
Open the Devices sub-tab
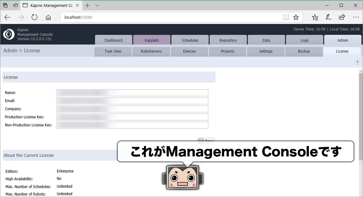click(189, 52)
